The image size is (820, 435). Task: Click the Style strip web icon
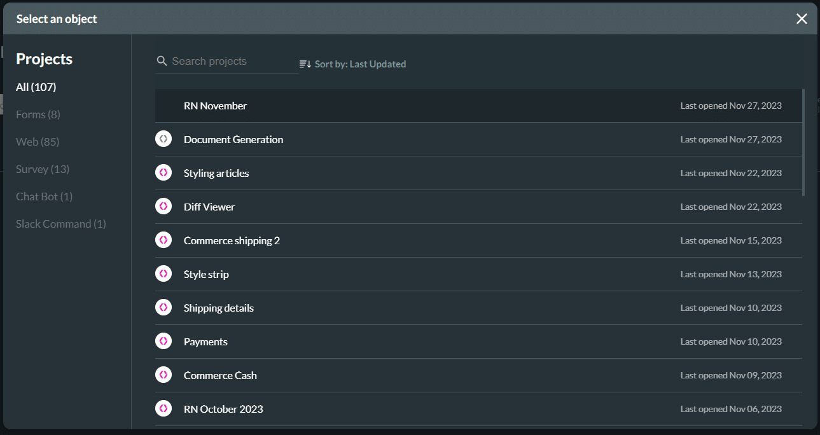click(x=163, y=273)
